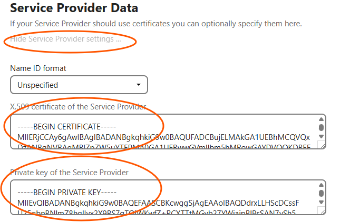Click the private key line starting with MIIEvQIBADAN

click(x=158, y=203)
